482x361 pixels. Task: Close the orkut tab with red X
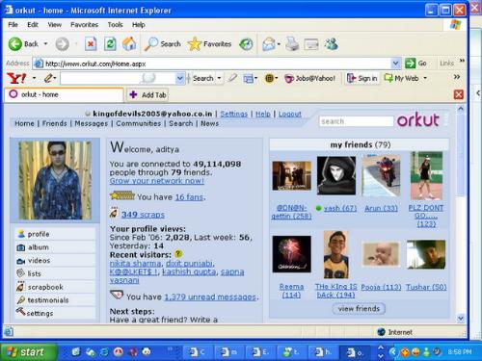459,94
